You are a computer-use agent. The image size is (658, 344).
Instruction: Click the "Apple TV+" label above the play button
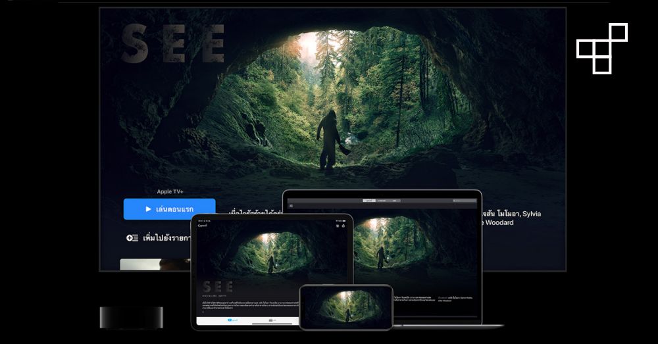coord(170,191)
